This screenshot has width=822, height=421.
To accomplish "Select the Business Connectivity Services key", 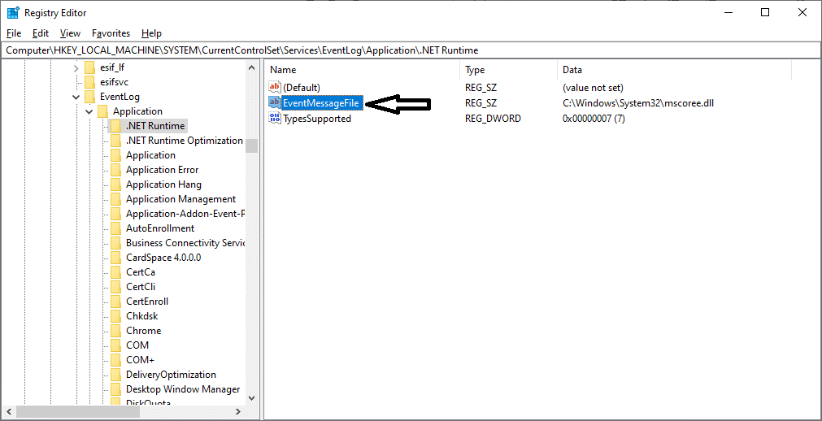I will pyautogui.click(x=185, y=243).
